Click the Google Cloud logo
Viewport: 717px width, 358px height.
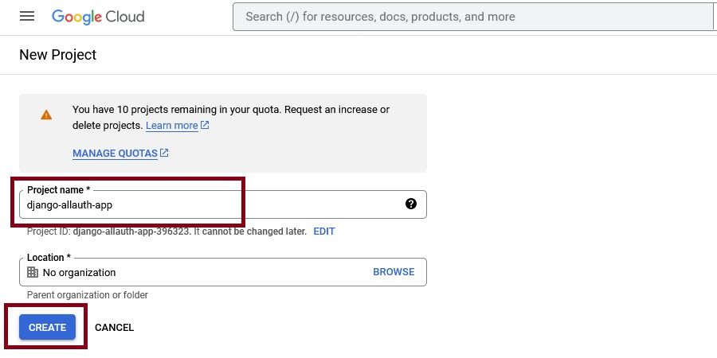pos(98,16)
